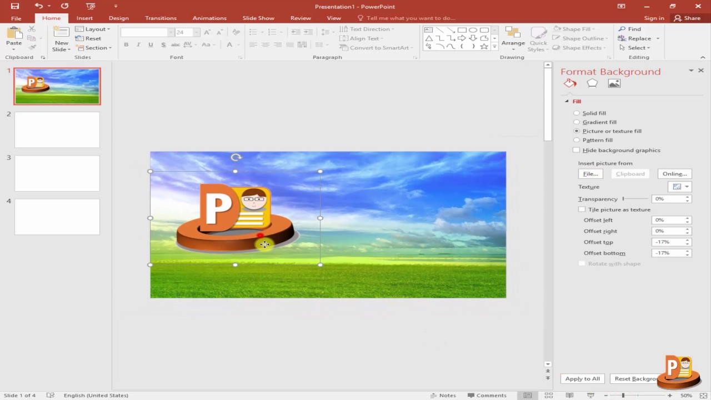711x400 pixels.
Task: Open Quick Styles gallery
Action: 538,39
